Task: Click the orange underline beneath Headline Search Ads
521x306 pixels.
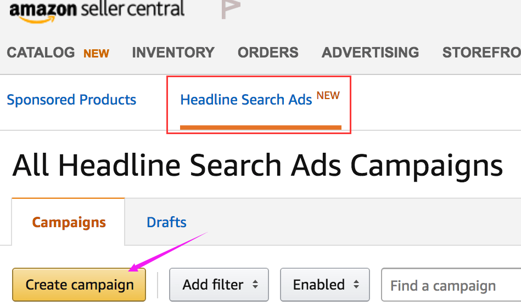Action: pos(261,128)
